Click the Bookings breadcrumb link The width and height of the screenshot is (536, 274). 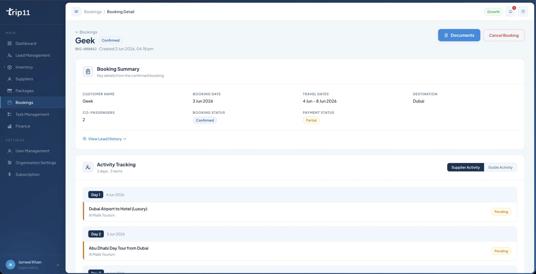coord(93,12)
